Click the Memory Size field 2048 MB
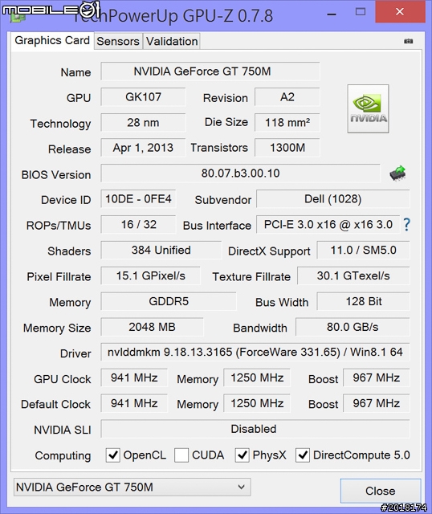 point(152,327)
